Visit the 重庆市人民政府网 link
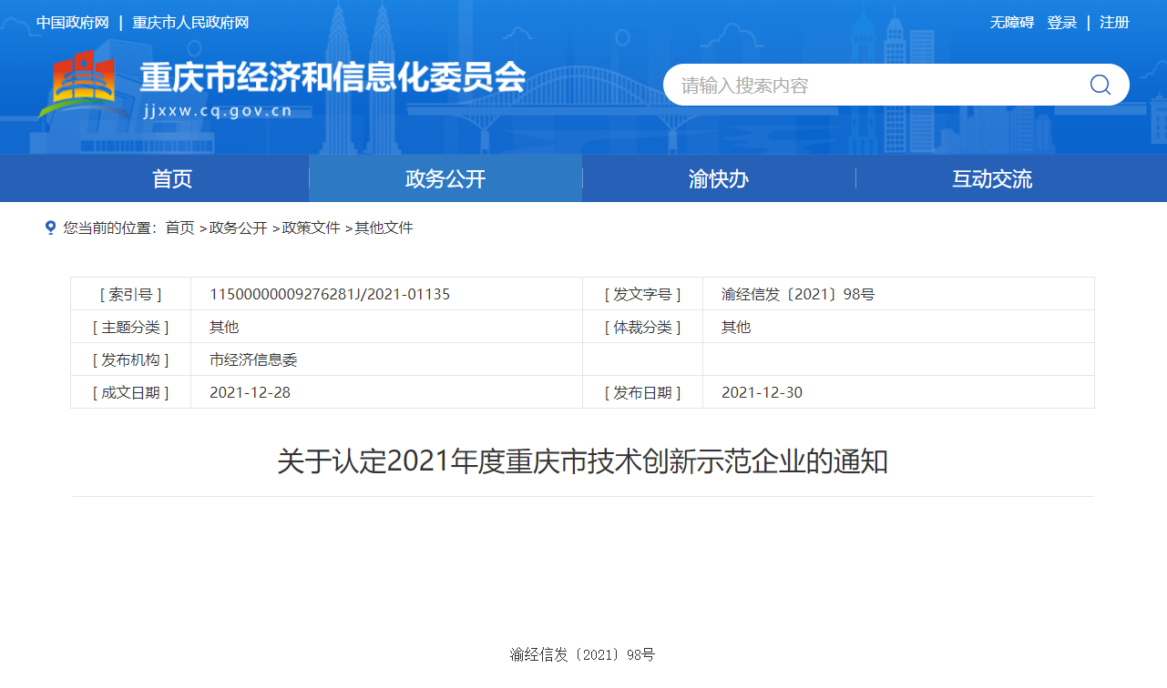 click(x=190, y=23)
